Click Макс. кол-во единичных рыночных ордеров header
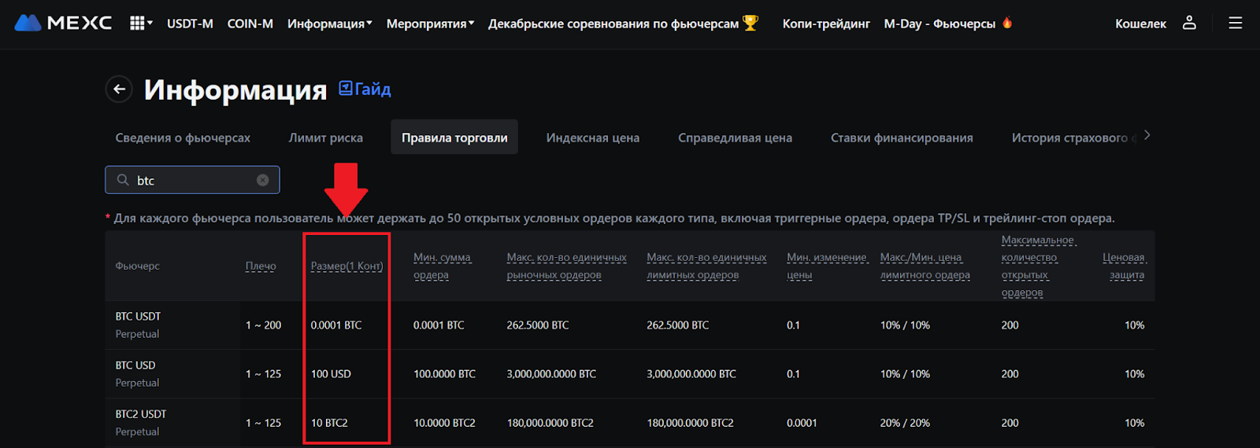Viewport: 1260px width, 448px height. pyautogui.click(x=566, y=266)
